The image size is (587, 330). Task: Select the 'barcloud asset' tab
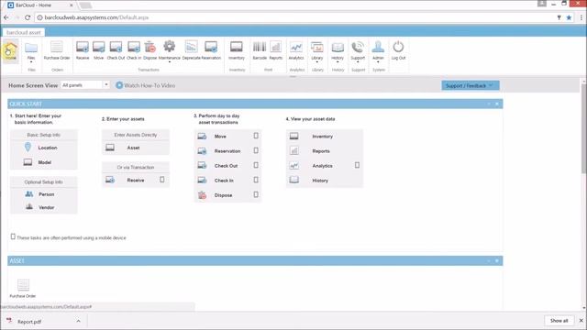click(x=23, y=33)
